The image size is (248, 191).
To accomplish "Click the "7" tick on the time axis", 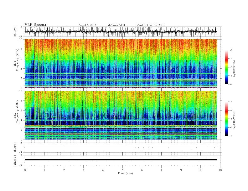I will (x=162, y=170).
